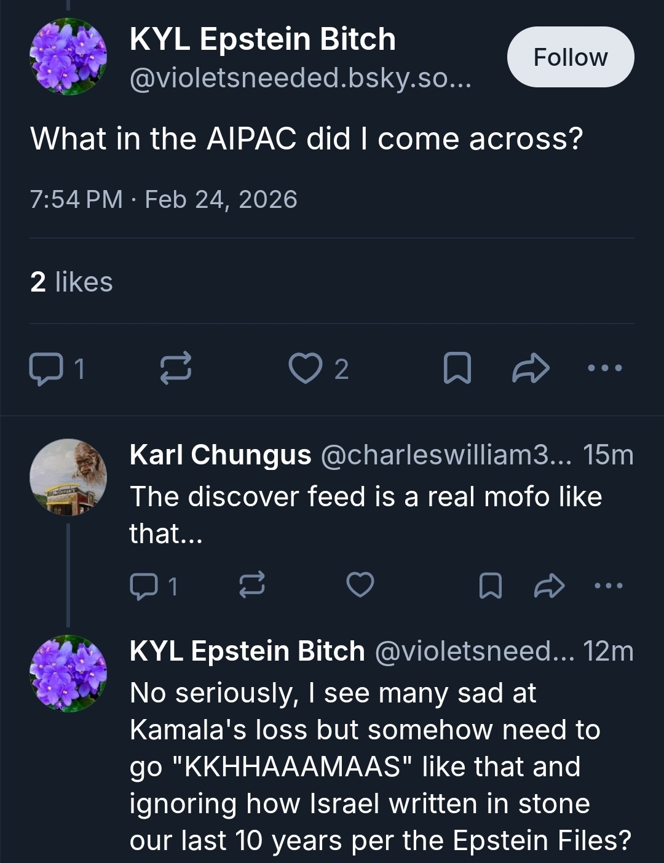Bookmark the main AIPAC post
The width and height of the screenshot is (664, 863).
click(x=457, y=368)
